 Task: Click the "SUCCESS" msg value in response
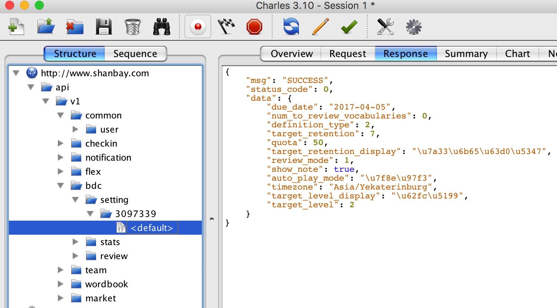point(305,80)
